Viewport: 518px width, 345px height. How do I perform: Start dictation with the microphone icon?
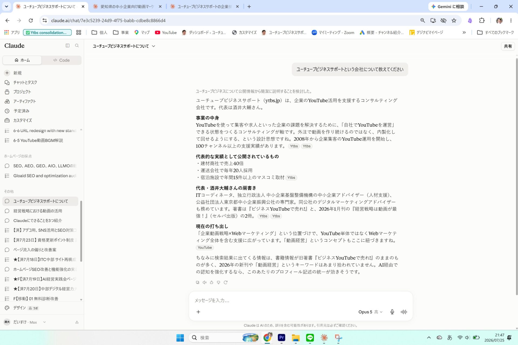click(x=392, y=312)
